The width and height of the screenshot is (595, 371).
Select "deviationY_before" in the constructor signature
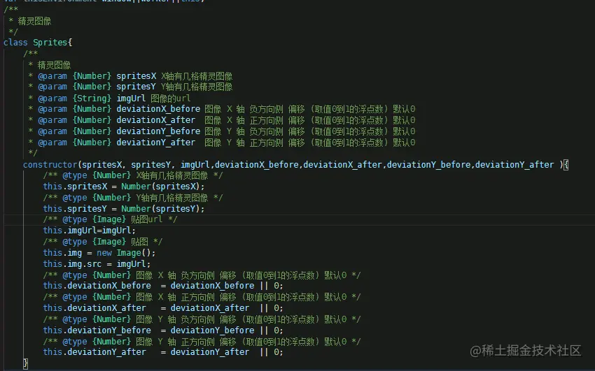[429, 165]
